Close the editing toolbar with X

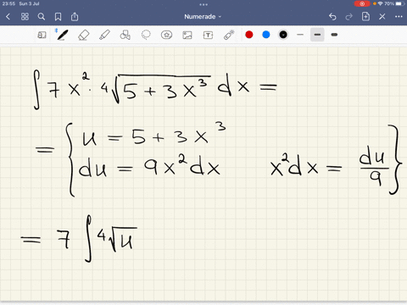[382, 17]
